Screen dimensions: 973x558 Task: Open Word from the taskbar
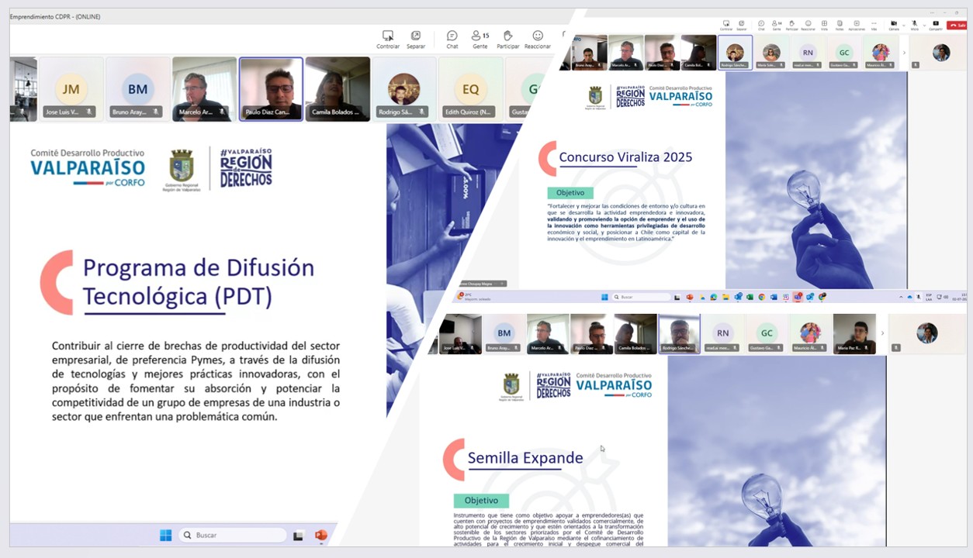coord(774,297)
